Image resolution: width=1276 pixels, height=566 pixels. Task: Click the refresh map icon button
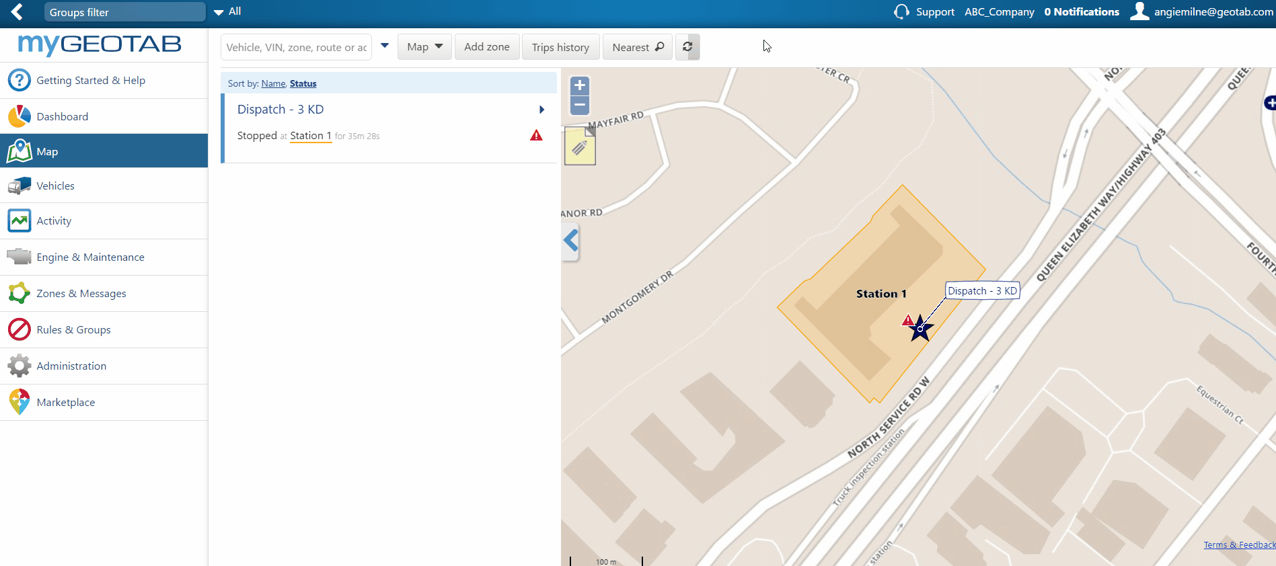[687, 47]
